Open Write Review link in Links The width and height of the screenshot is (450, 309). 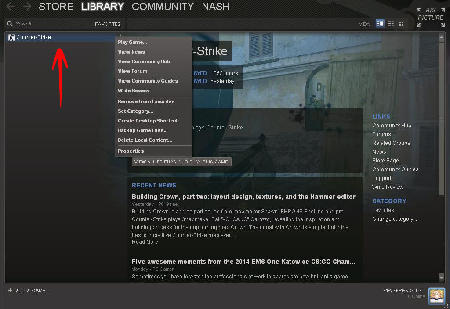388,187
